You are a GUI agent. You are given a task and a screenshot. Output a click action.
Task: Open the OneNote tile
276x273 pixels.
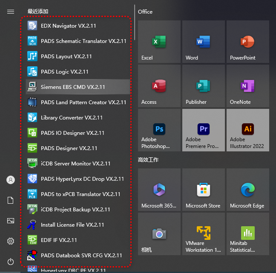click(248, 86)
